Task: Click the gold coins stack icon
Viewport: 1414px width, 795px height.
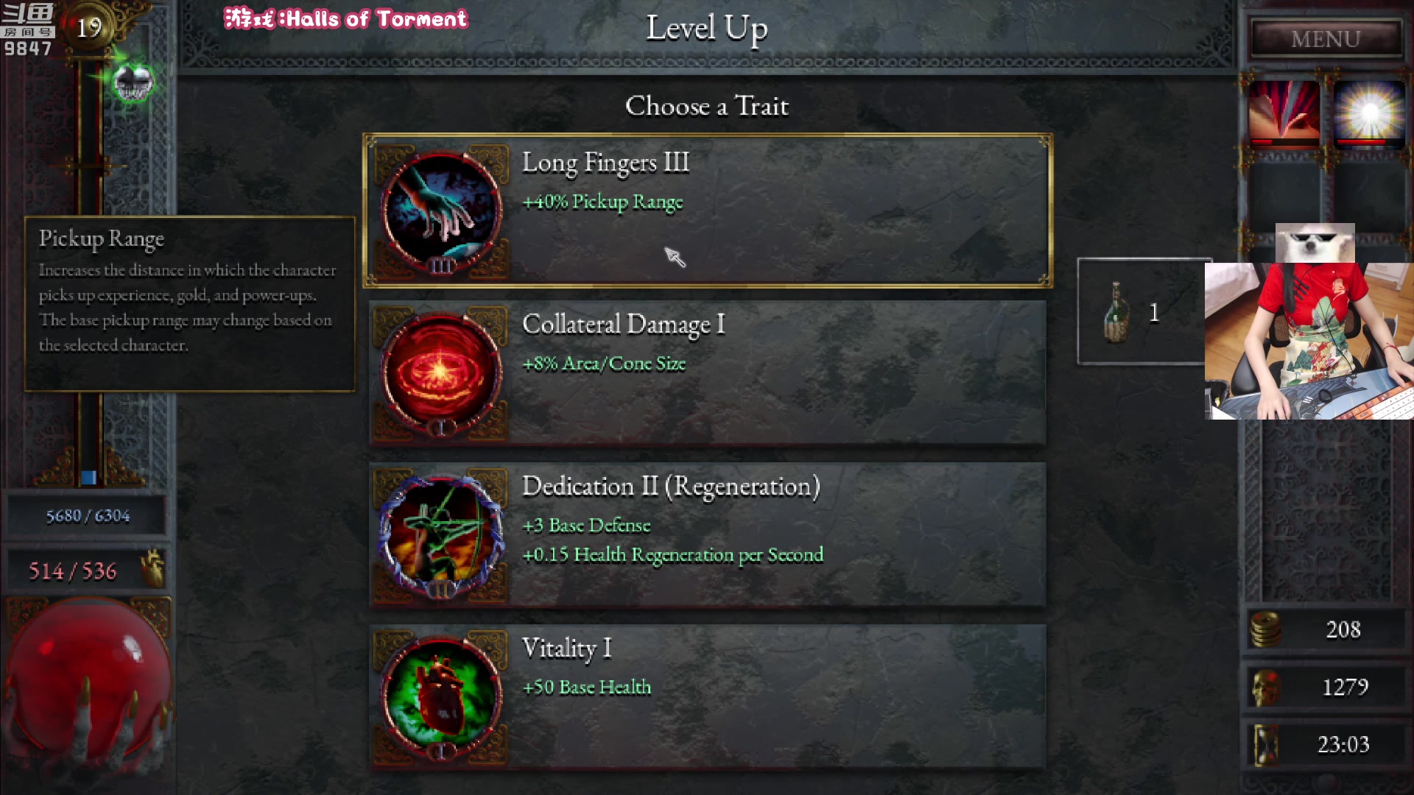Action: pyautogui.click(x=1266, y=629)
